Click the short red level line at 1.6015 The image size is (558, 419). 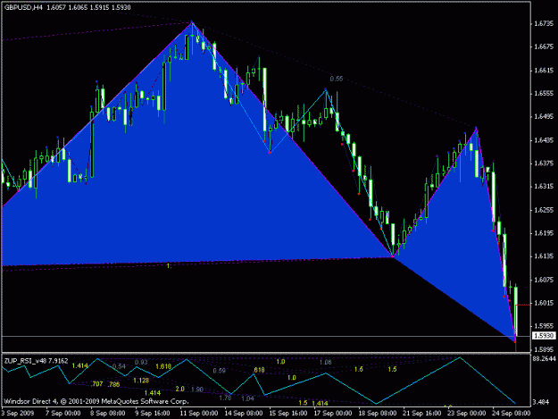coord(523,305)
